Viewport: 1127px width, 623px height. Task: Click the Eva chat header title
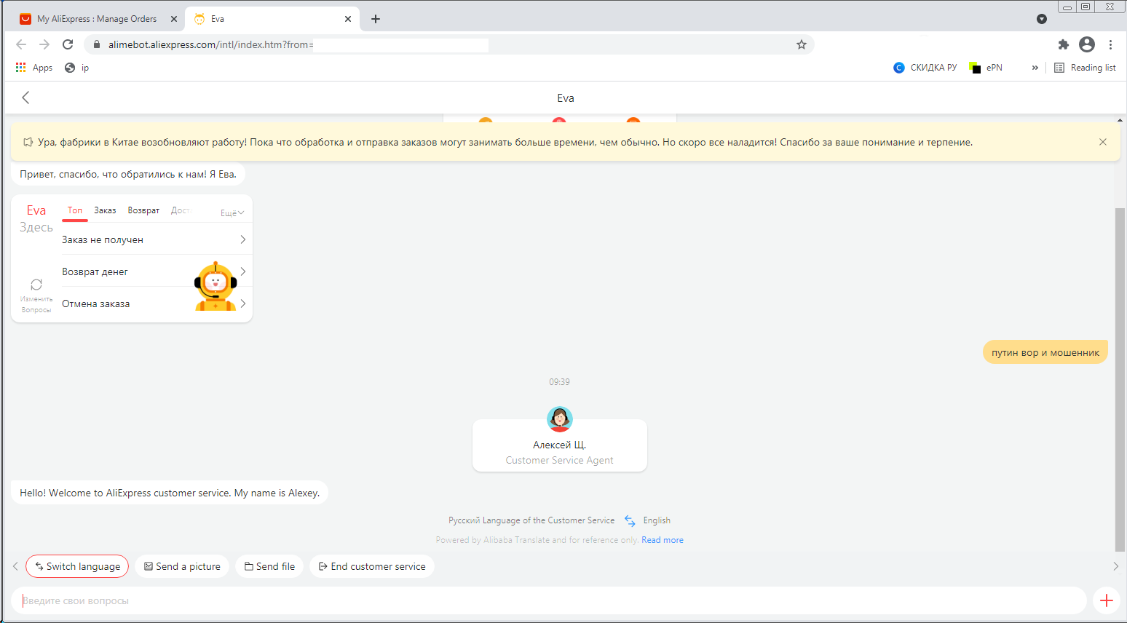[566, 98]
